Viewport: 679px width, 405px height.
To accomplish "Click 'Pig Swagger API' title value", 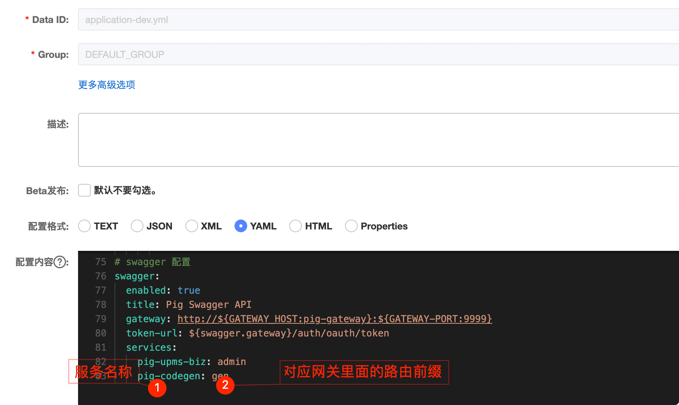I will click(209, 305).
